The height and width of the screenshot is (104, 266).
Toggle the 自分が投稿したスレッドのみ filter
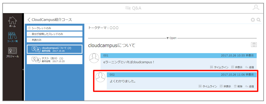click(55, 34)
